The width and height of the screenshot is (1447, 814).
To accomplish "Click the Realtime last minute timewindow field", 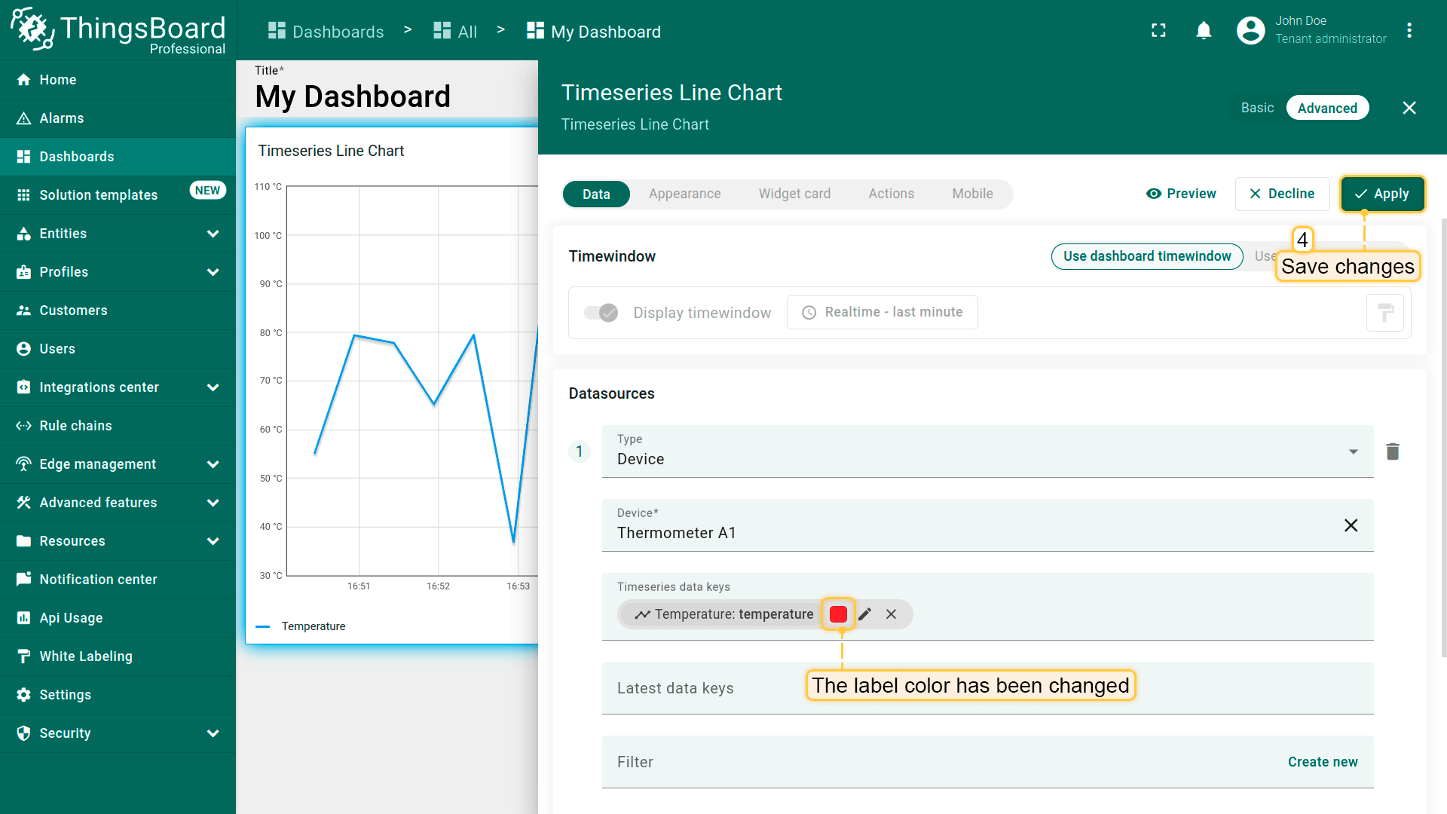I will [882, 312].
